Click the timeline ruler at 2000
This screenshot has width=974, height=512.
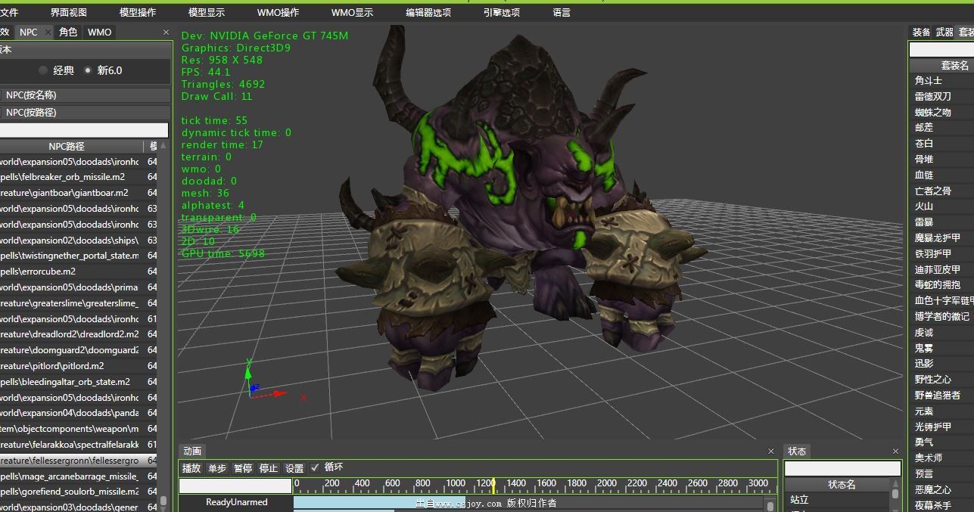pos(606,483)
